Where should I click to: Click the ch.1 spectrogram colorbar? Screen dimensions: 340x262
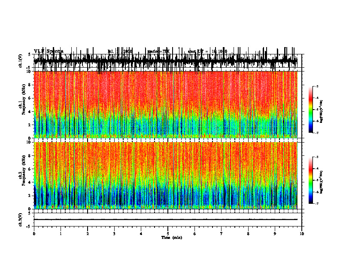coord(311,110)
